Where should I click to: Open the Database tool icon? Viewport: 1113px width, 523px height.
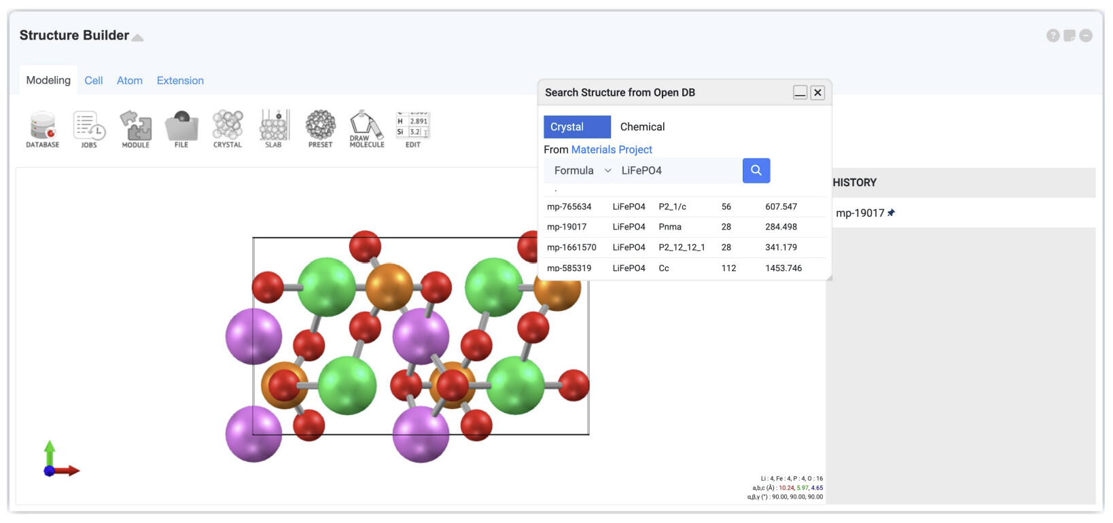click(42, 129)
